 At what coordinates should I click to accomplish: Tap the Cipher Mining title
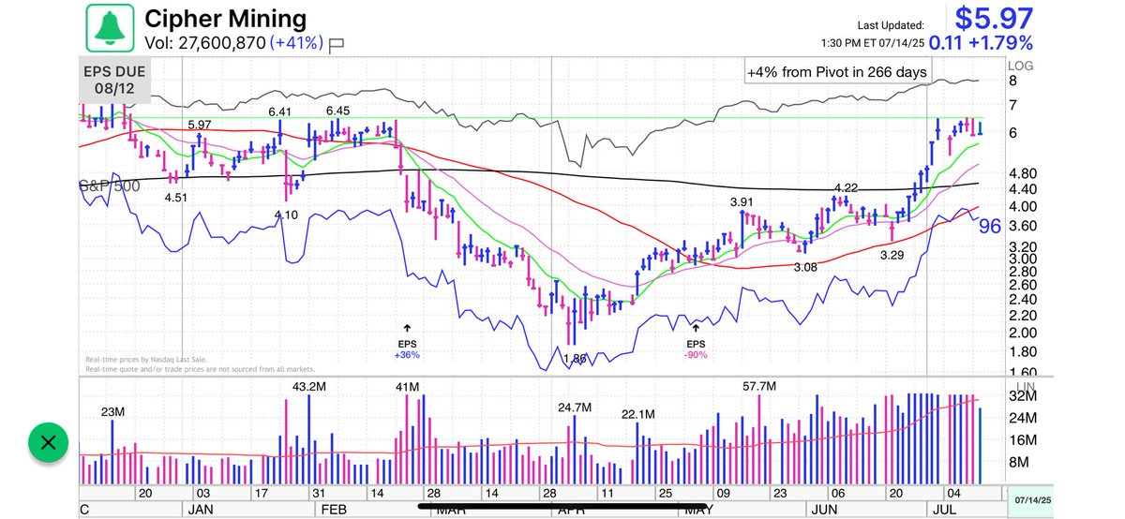(x=225, y=18)
